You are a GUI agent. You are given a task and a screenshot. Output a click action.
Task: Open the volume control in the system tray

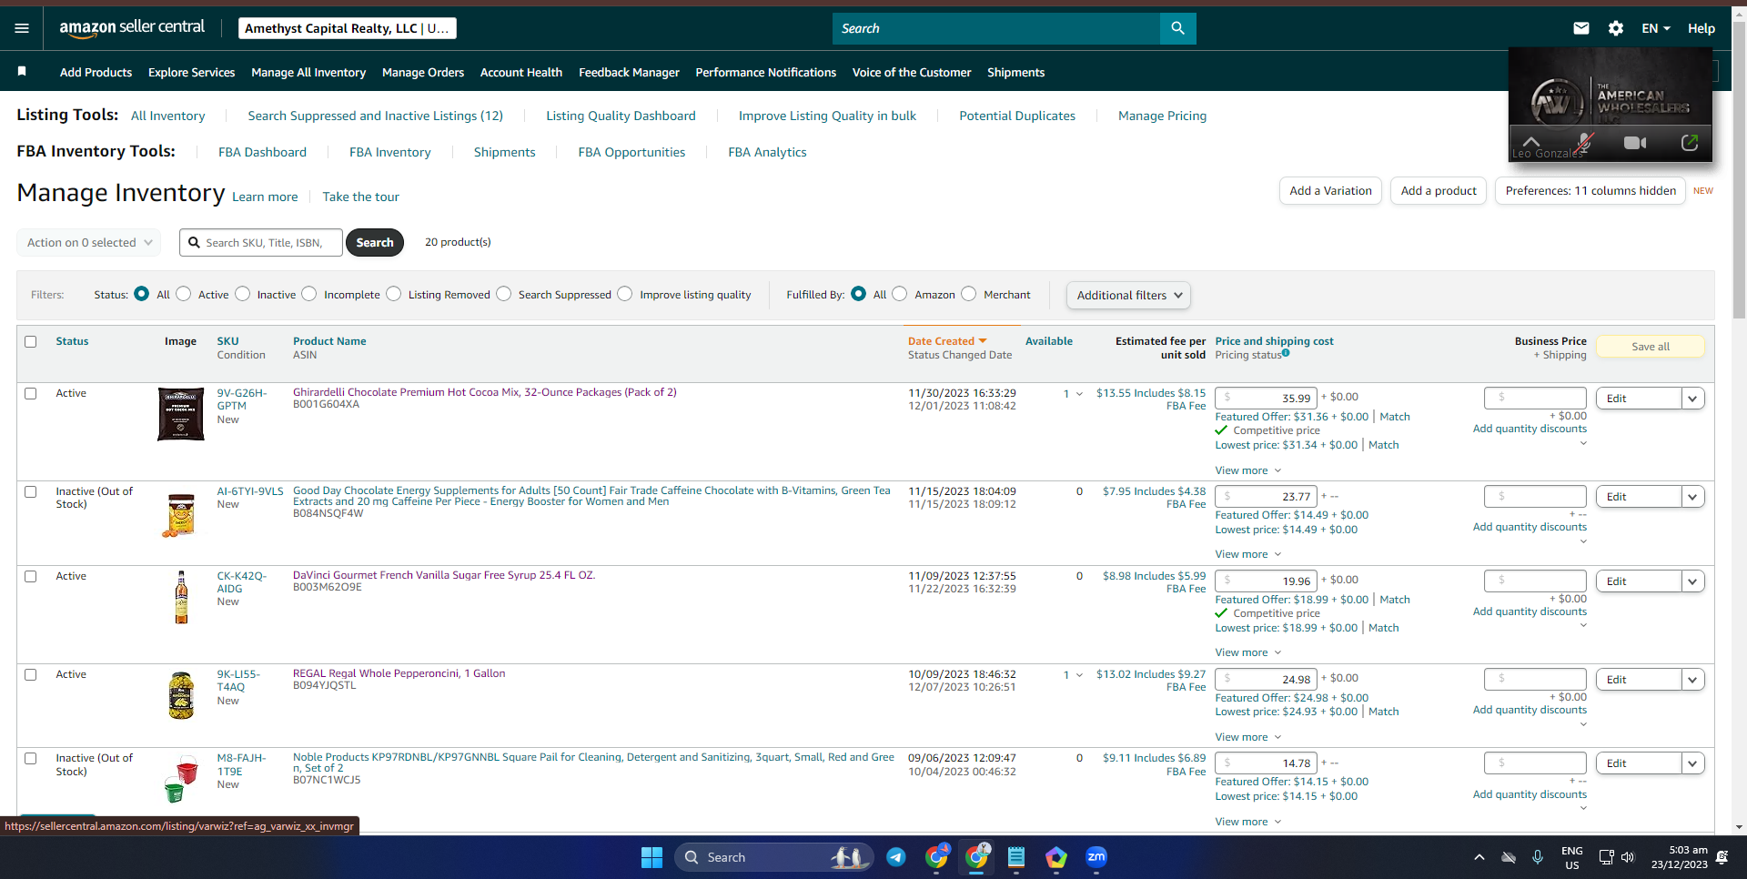[1628, 857]
